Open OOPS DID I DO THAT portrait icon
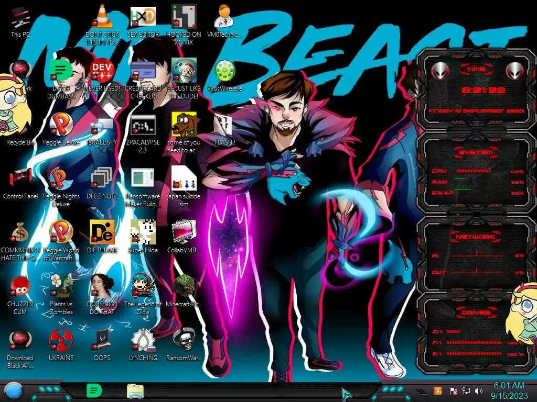This screenshot has height=402, width=537. [x=102, y=295]
